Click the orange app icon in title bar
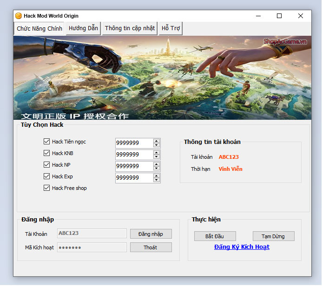 pos(19,16)
